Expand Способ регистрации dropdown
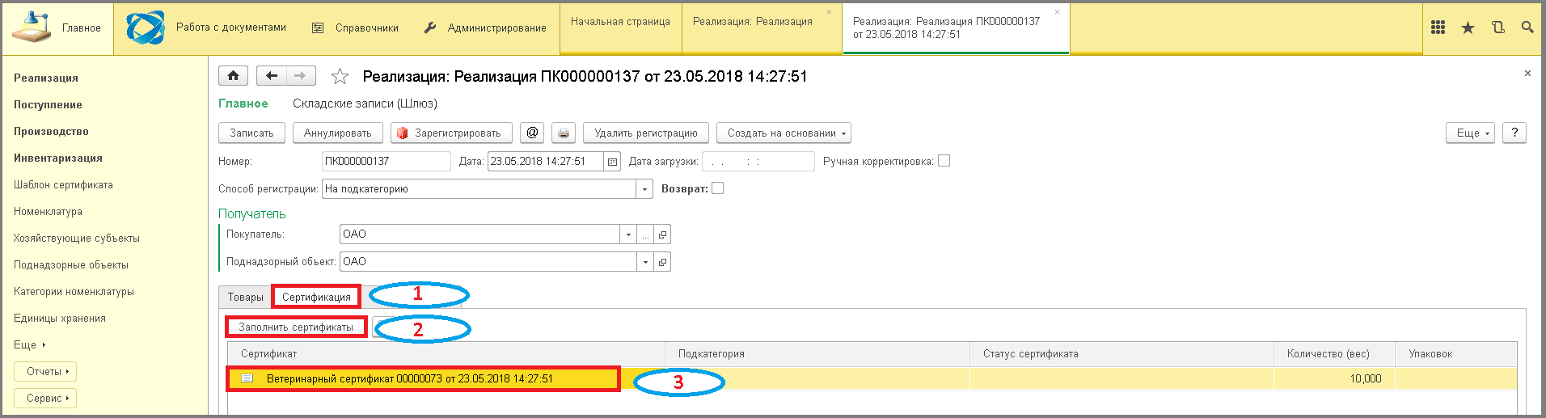Image resolution: width=1546 pixels, height=418 pixels. coord(644,189)
